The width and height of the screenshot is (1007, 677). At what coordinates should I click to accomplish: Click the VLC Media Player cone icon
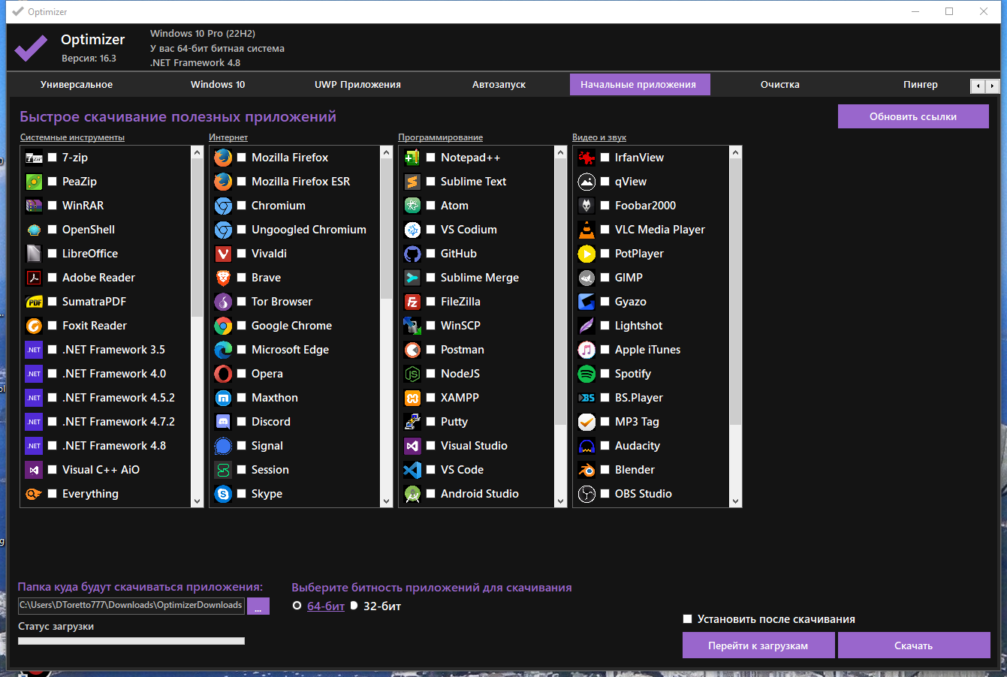[586, 230]
